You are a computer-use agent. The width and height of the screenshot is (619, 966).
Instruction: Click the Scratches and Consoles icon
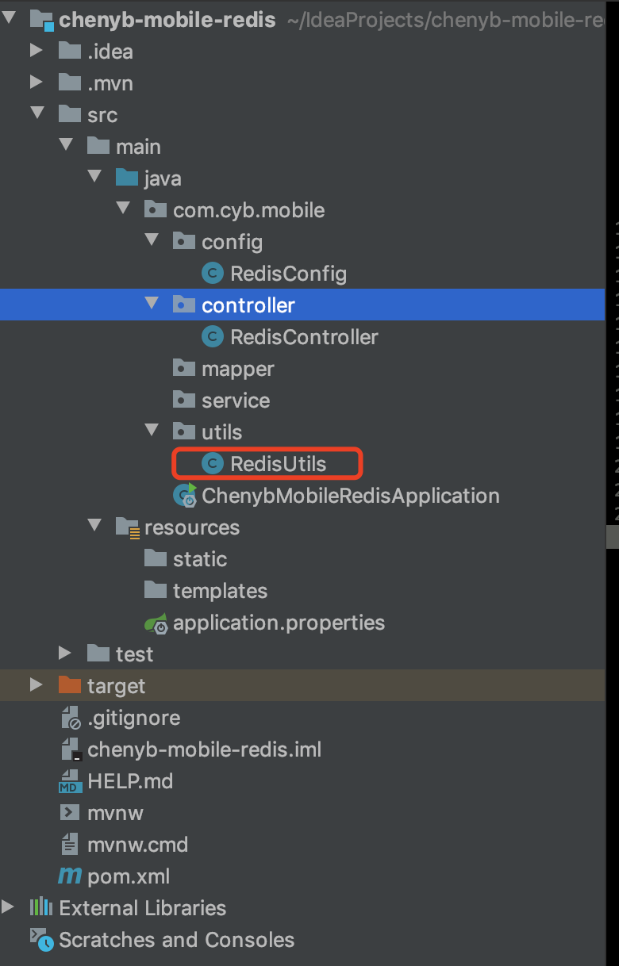click(41, 940)
